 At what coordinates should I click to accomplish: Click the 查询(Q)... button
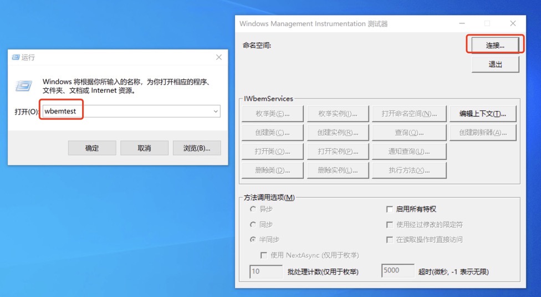click(x=409, y=133)
